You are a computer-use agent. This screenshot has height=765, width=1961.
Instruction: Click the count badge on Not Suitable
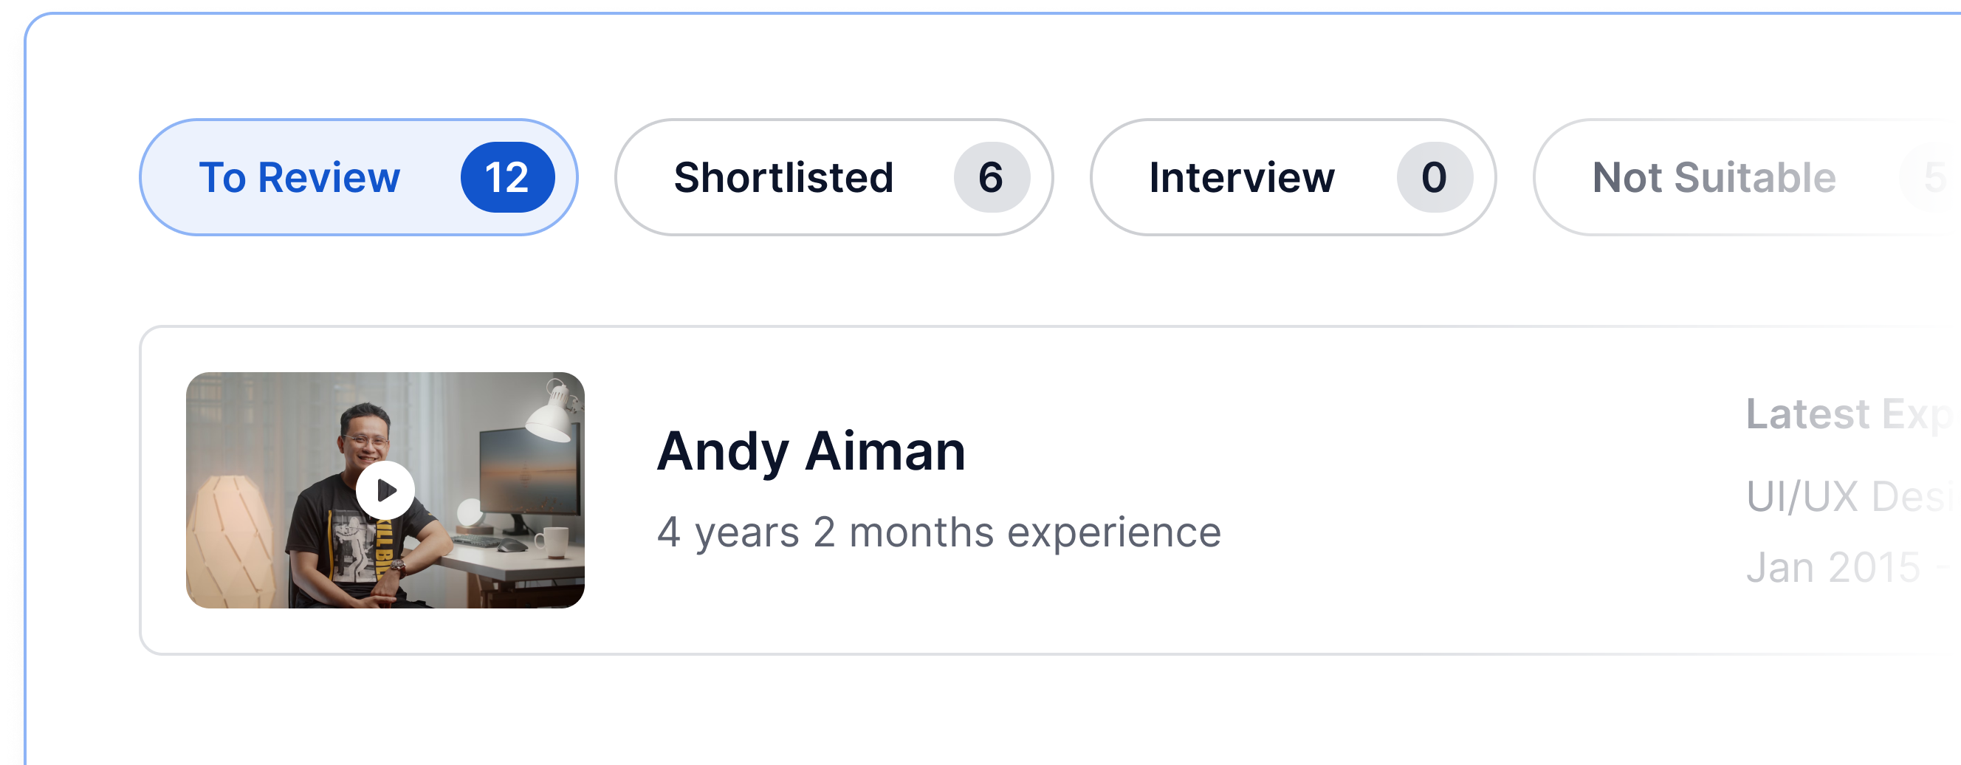(x=1943, y=176)
